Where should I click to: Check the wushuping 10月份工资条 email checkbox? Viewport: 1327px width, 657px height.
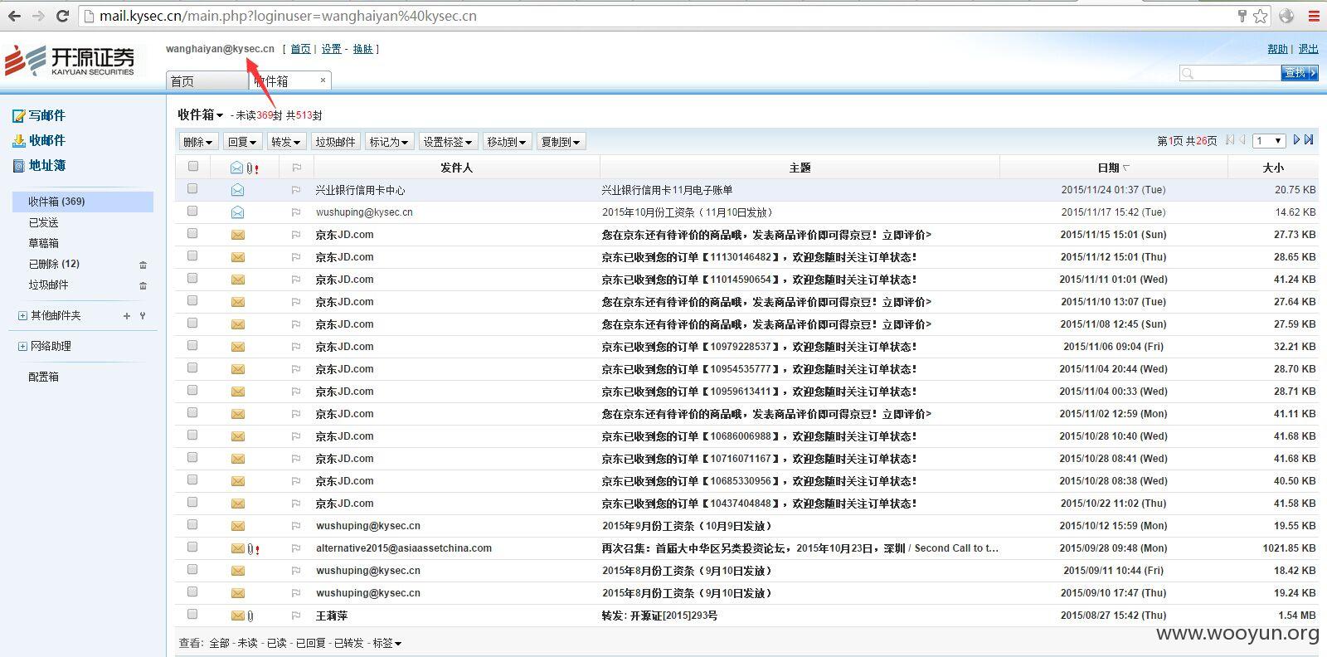pos(192,212)
